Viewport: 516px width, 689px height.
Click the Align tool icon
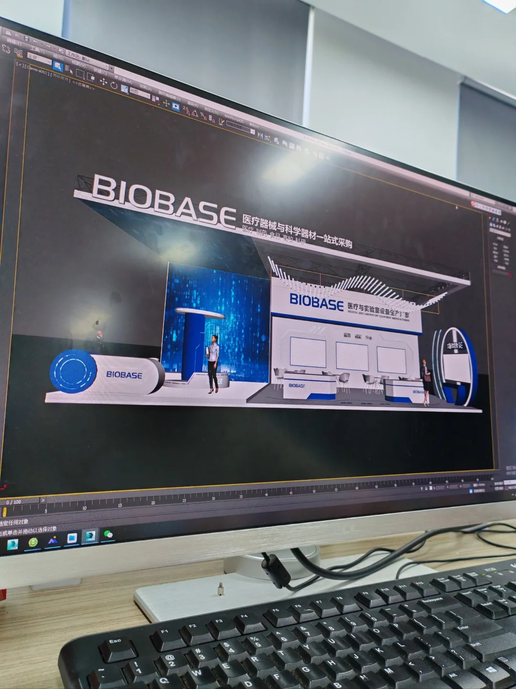268,138
